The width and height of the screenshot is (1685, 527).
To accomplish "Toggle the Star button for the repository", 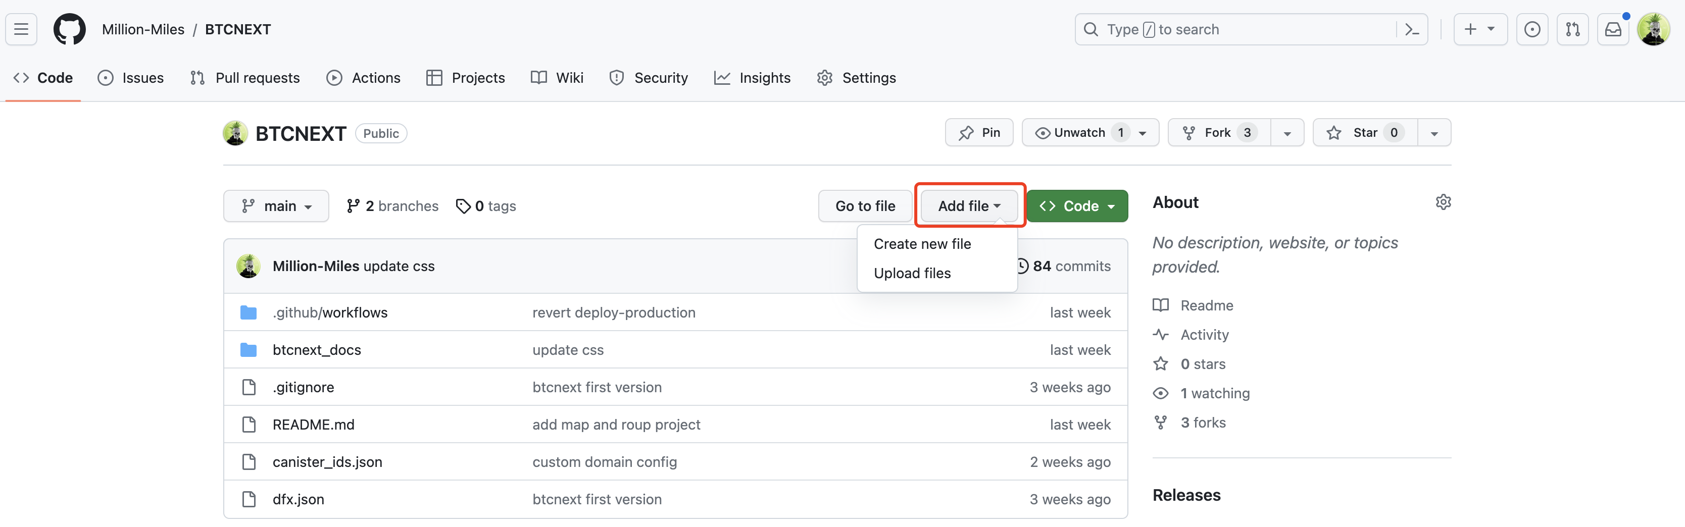I will tap(1365, 133).
